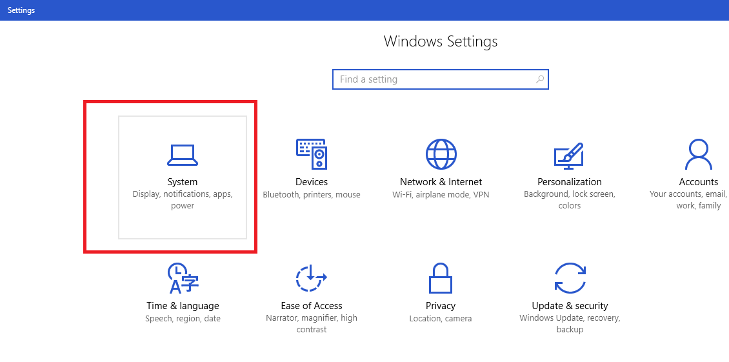Focus the 'Find a setting' search box
The width and height of the screenshot is (729, 362).
tap(440, 79)
